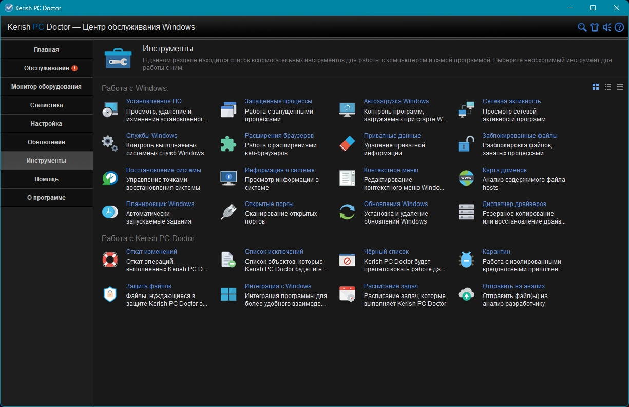Click the Информация о системе monitor icon

click(228, 178)
